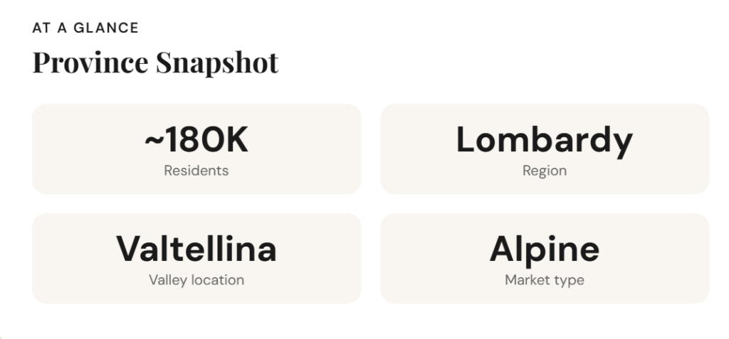729x339 pixels.
Task: Click the tilde before 180K
Action: [x=153, y=140]
